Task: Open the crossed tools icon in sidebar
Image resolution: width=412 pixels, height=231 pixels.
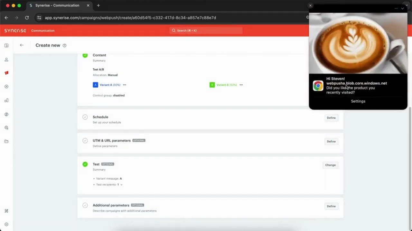Action: (x=6, y=211)
